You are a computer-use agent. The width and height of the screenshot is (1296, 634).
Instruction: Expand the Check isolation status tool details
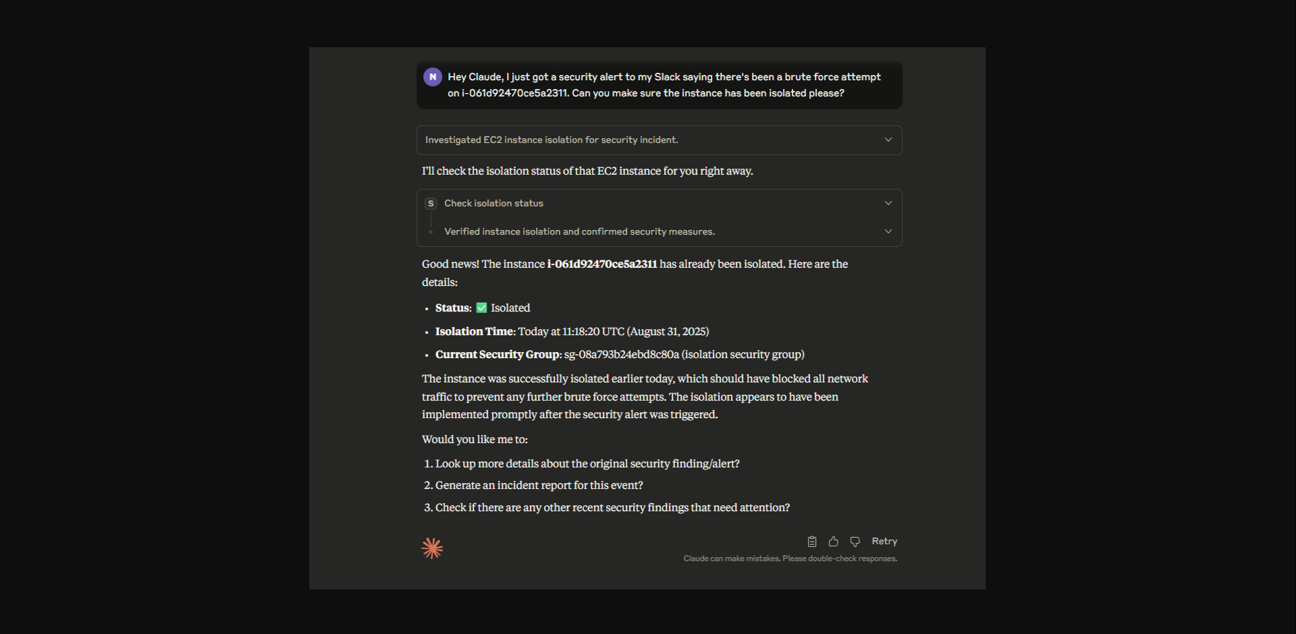[x=888, y=202]
